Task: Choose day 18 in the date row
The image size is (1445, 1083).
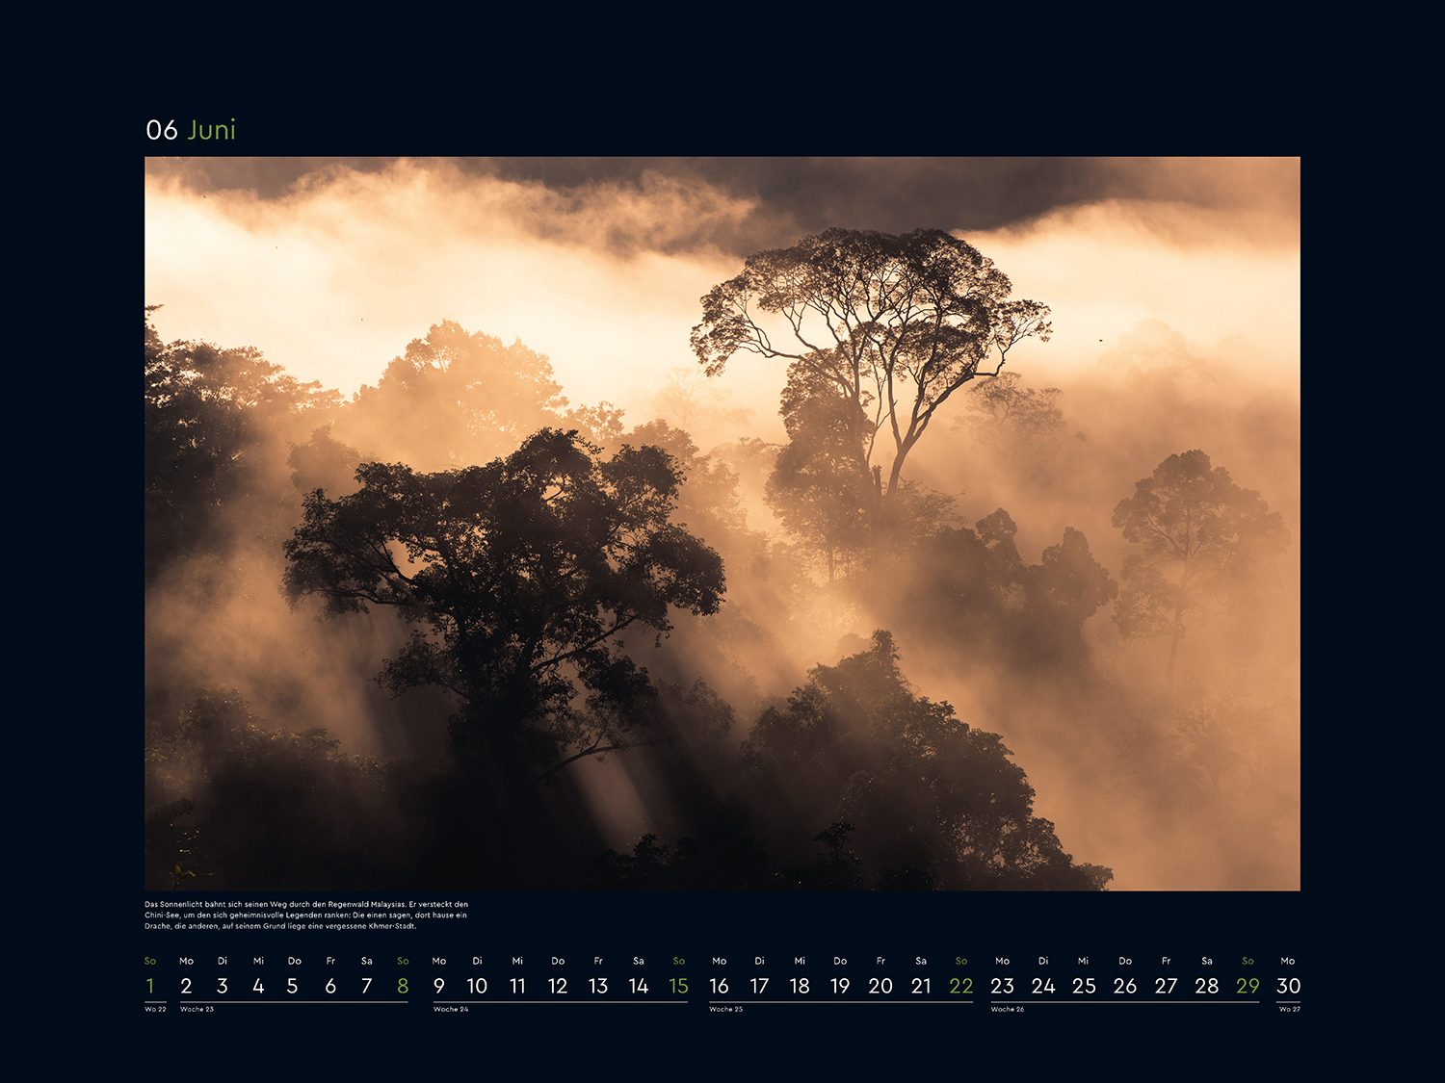Action: [x=800, y=986]
